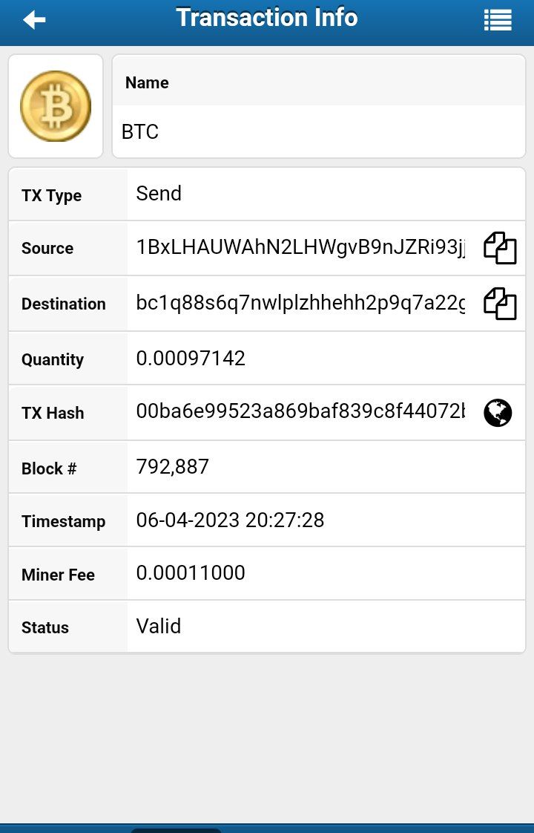
Task: Open the list menu icon
Action: pyautogui.click(x=498, y=20)
